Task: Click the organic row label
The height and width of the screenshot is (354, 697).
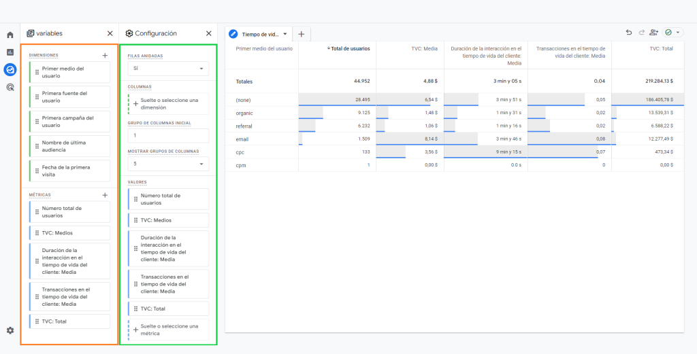Action: [244, 113]
